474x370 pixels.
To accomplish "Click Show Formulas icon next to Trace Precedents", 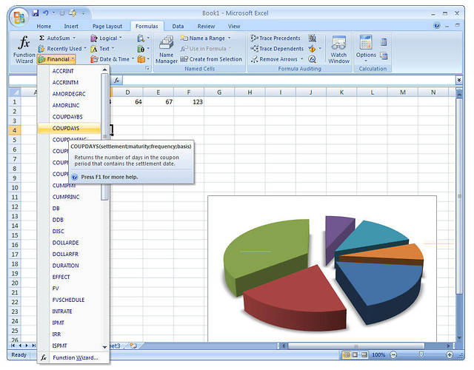I will pos(313,38).
